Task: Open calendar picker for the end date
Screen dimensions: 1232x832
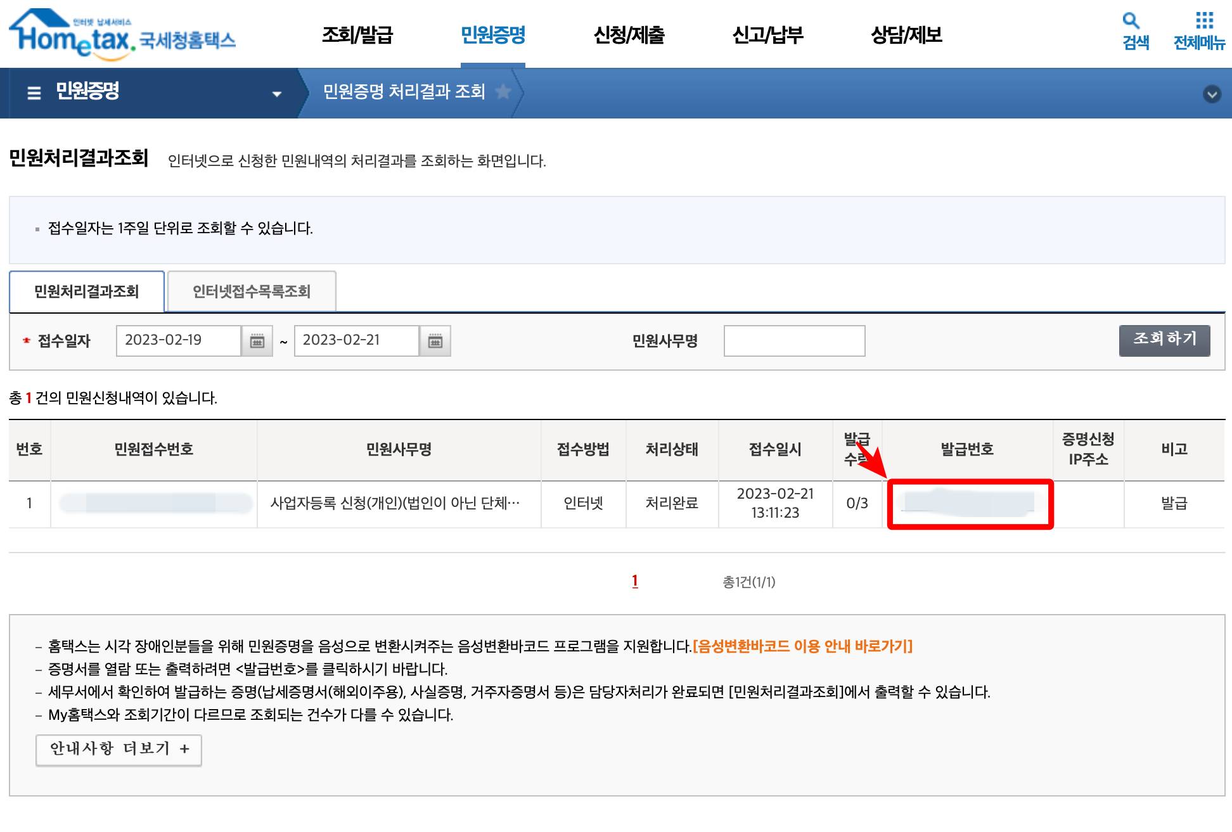Action: point(435,341)
